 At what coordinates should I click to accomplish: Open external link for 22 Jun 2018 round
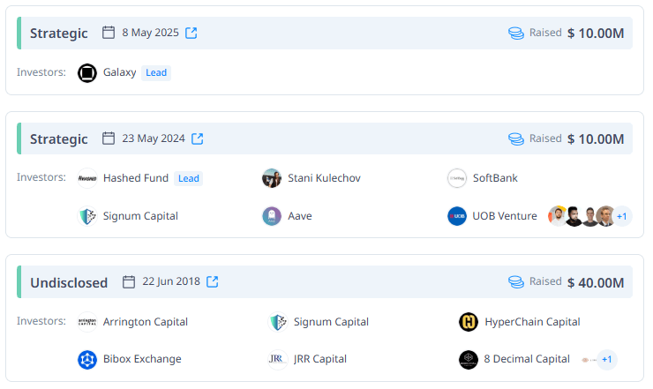click(212, 282)
